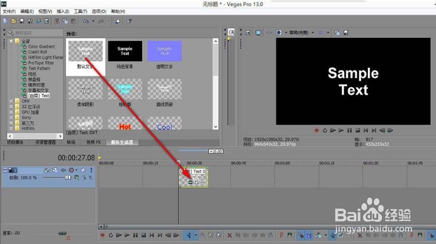This screenshot has height=244, width=436.
Task: Toggle Automatic Crossfades button
Action: pos(309,235)
